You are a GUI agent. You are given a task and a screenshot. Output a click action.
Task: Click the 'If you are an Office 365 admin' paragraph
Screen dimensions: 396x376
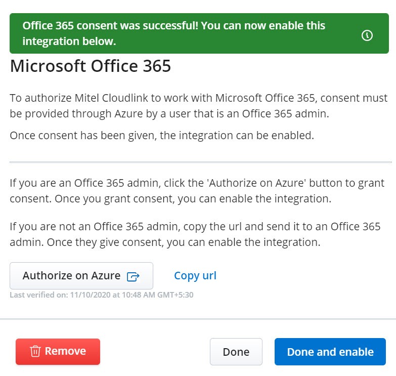point(197,191)
